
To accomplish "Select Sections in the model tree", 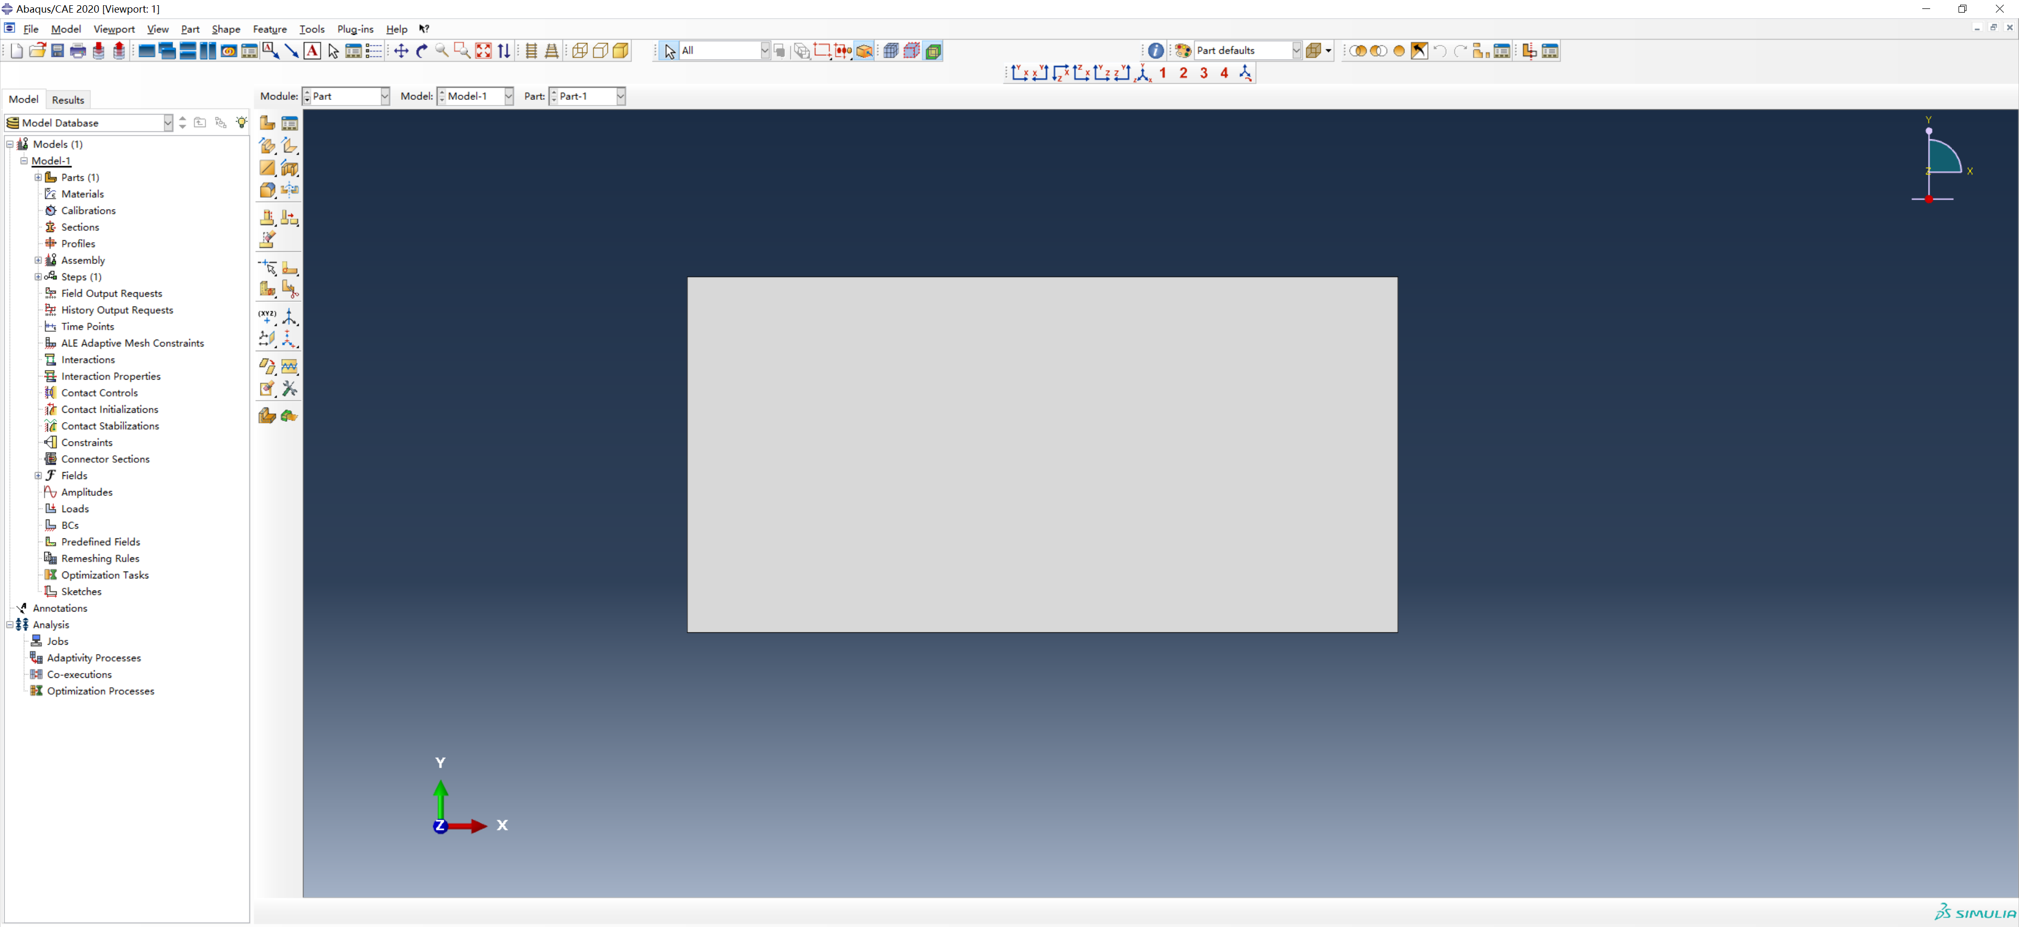I will pos(80,227).
